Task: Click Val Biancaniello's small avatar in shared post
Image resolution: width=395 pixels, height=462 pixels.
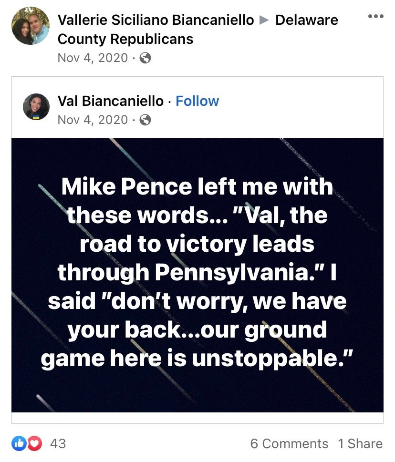Action: click(x=36, y=107)
